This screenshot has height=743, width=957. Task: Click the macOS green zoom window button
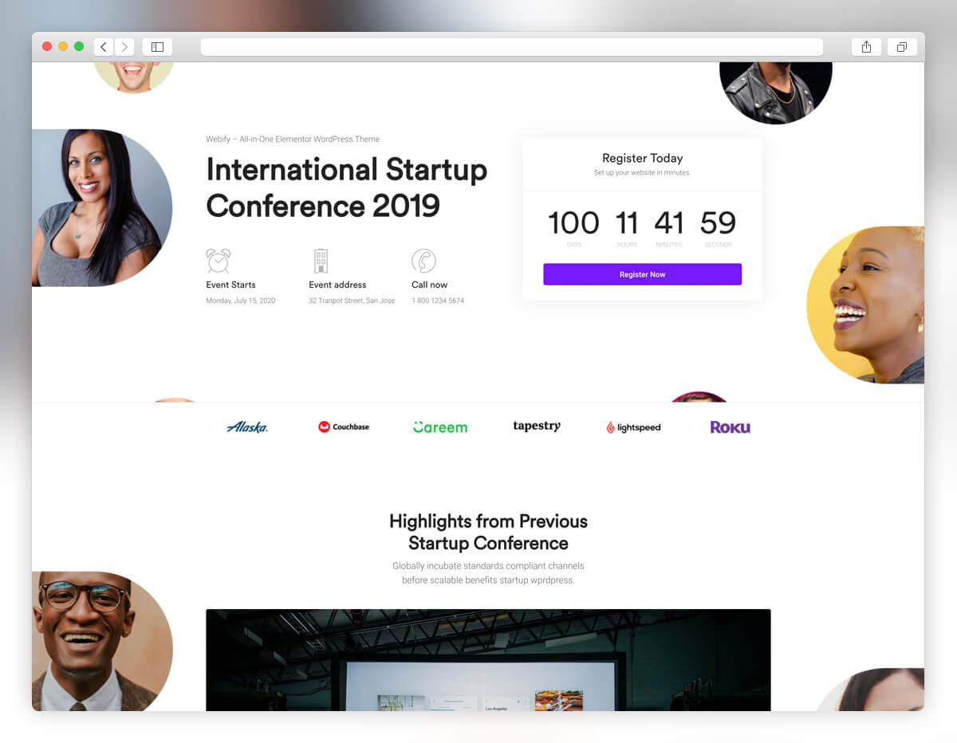(79, 46)
